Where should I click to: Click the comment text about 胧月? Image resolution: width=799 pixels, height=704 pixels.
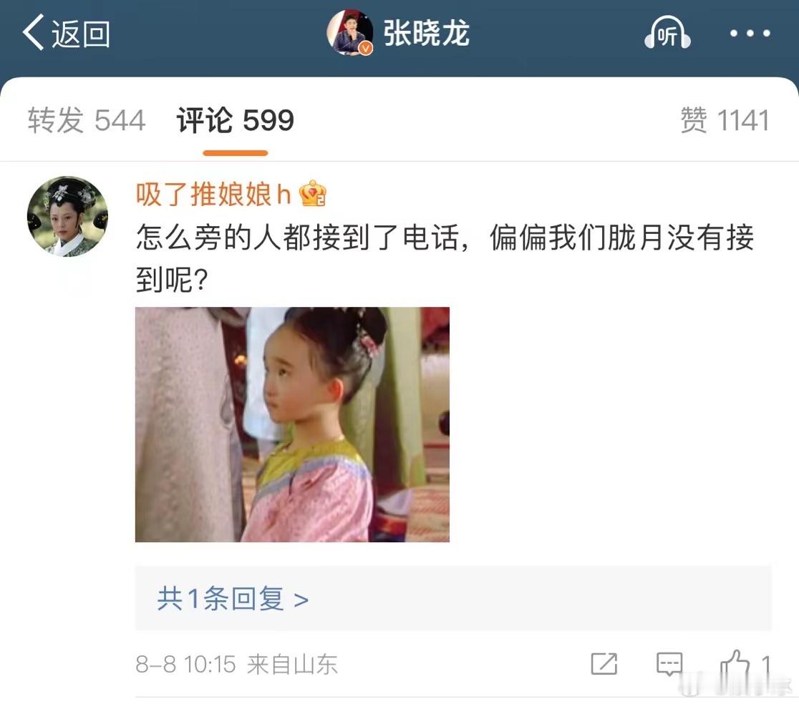[x=445, y=258]
